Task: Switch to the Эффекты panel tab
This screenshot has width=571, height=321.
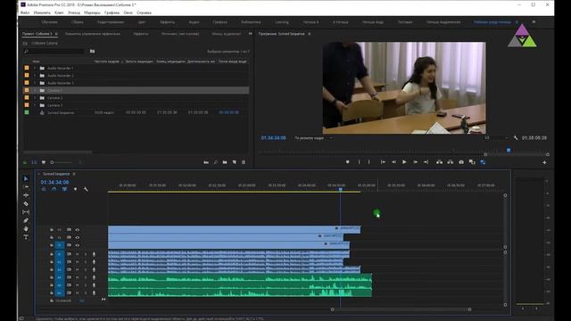Action: tap(141, 34)
